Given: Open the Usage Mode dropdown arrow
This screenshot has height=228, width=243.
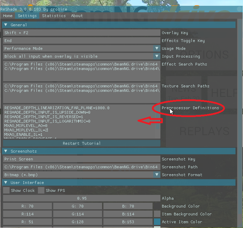Looking at the screenshot, I should 157,48.
